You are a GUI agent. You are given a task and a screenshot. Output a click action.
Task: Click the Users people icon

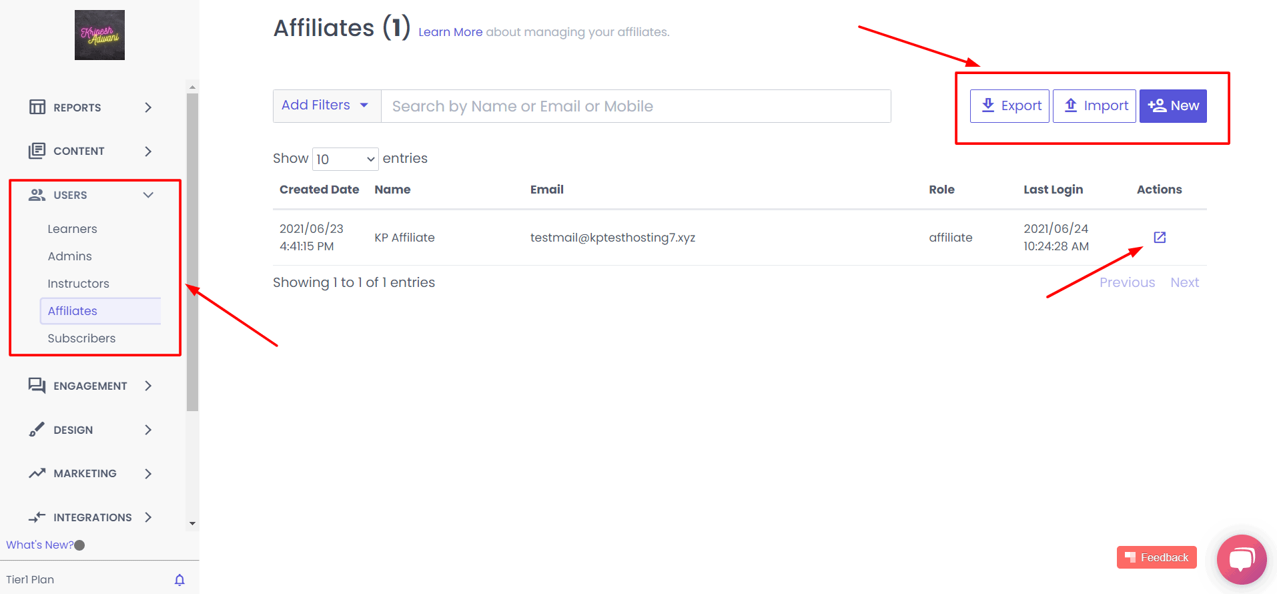37,195
